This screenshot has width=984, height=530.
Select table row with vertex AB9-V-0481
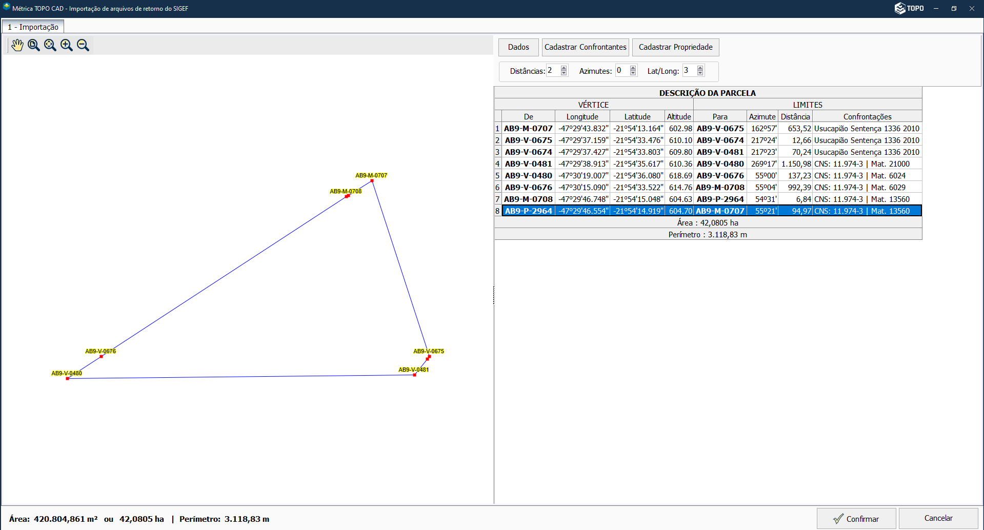[x=528, y=164]
